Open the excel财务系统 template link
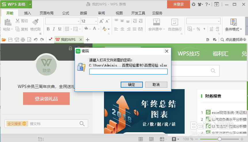This screenshot has width=248, height=142. [x=229, y=112]
